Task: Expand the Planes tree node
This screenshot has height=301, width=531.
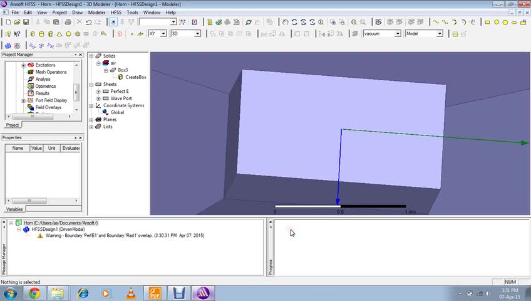Action: [91, 120]
